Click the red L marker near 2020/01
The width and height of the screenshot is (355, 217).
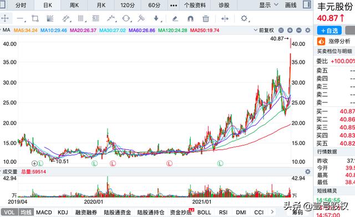coord(113,163)
